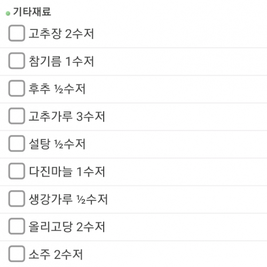The width and height of the screenshot is (267, 267).
Task: Tick the 참기름 1수저 checkbox
Action: [x=17, y=61]
